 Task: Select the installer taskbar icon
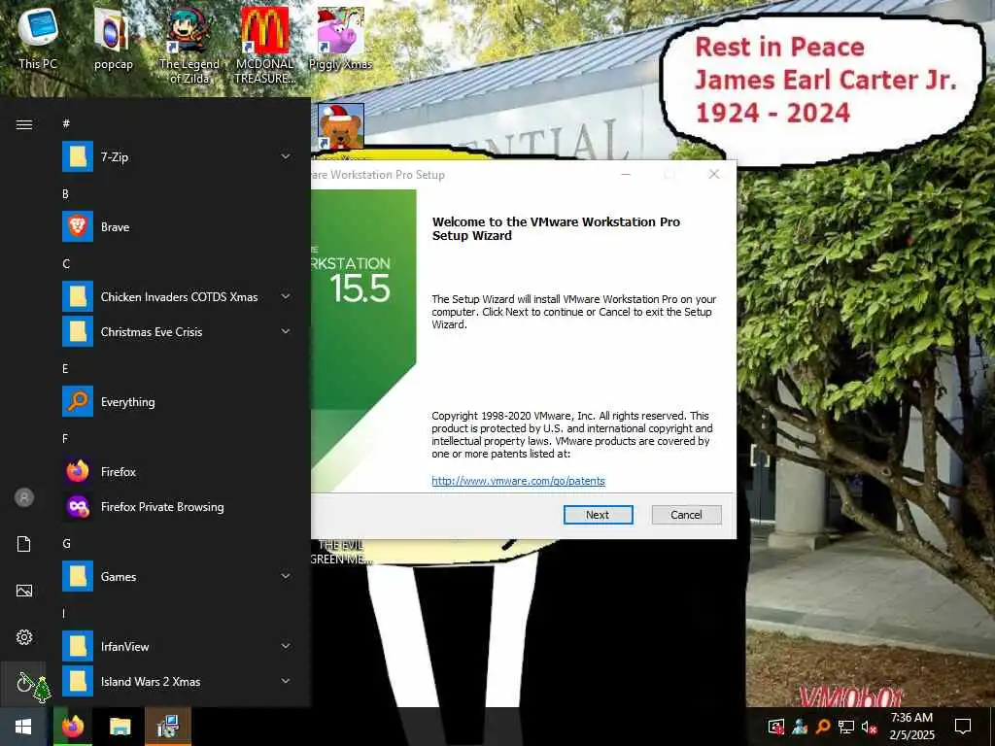coord(168,727)
